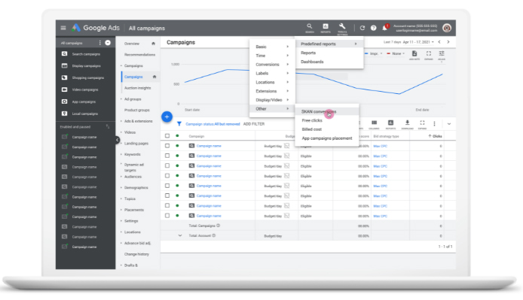Image resolution: width=523 pixels, height=300 pixels.
Task: Go to previous date range arrow
Action: pos(439,42)
